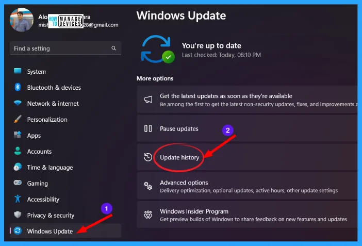
Task: Click the System monitor icon in sidebar
Action: pyautogui.click(x=18, y=71)
